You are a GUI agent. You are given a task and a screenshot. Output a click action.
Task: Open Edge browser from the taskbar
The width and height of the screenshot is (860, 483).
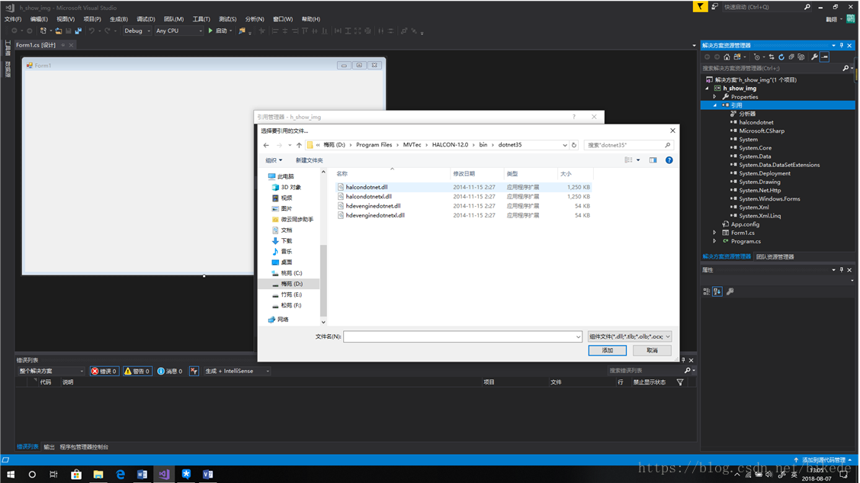[x=120, y=474]
